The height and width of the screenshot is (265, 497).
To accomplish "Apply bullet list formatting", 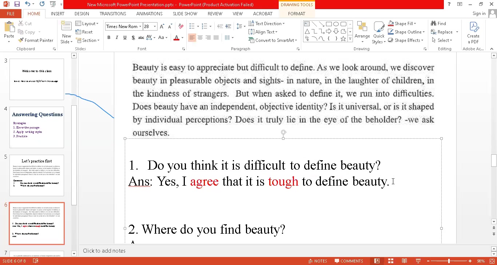I will tap(191, 27).
